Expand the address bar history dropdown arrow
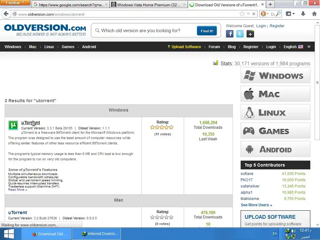Image resolution: width=320 pixels, height=240 pixels. pos(248,14)
